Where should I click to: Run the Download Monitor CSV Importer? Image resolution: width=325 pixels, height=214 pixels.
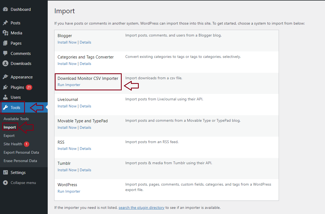pos(69,85)
